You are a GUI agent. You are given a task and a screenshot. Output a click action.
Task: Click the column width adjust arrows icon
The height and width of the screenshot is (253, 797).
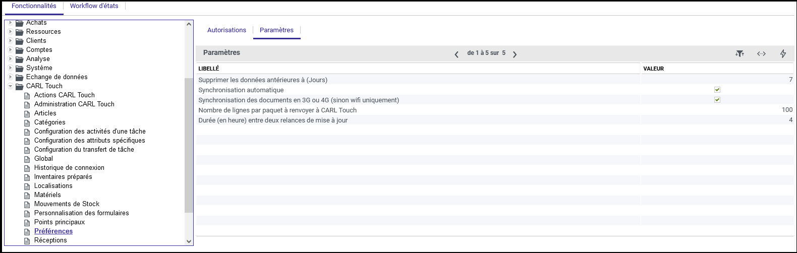[x=761, y=53]
